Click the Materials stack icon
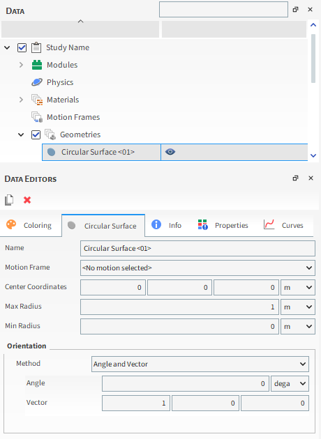321x439 pixels. [x=37, y=100]
